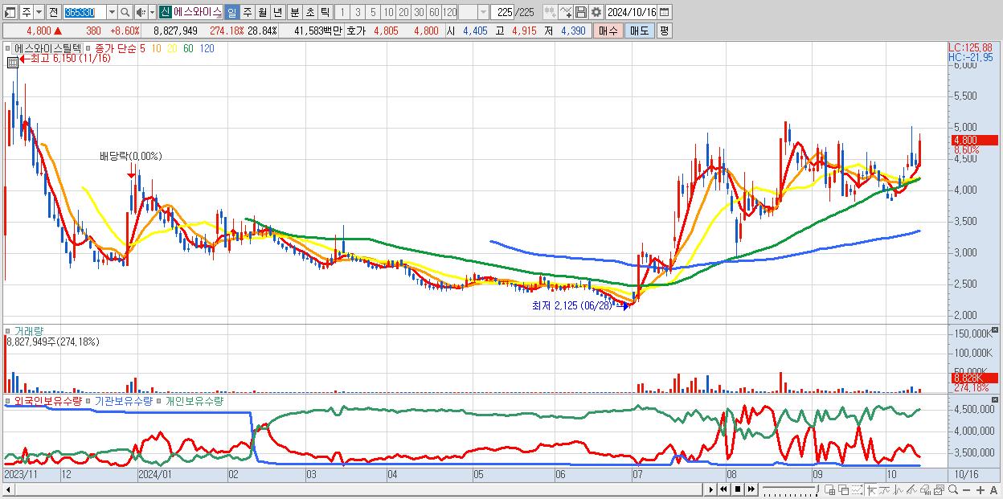Open the calendar date picker icon

point(665,12)
